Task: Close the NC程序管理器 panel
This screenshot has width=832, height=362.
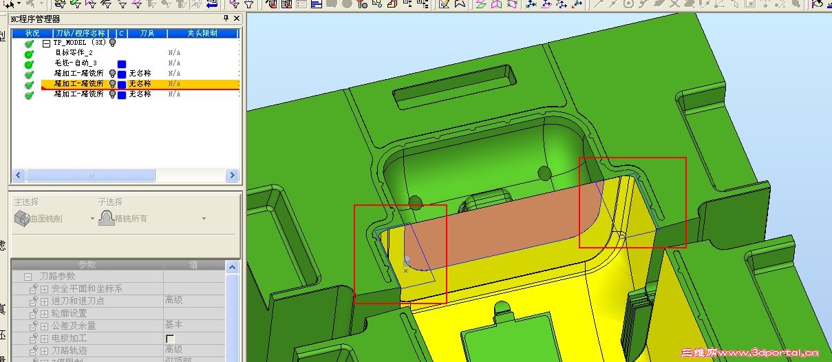Action: click(x=236, y=19)
